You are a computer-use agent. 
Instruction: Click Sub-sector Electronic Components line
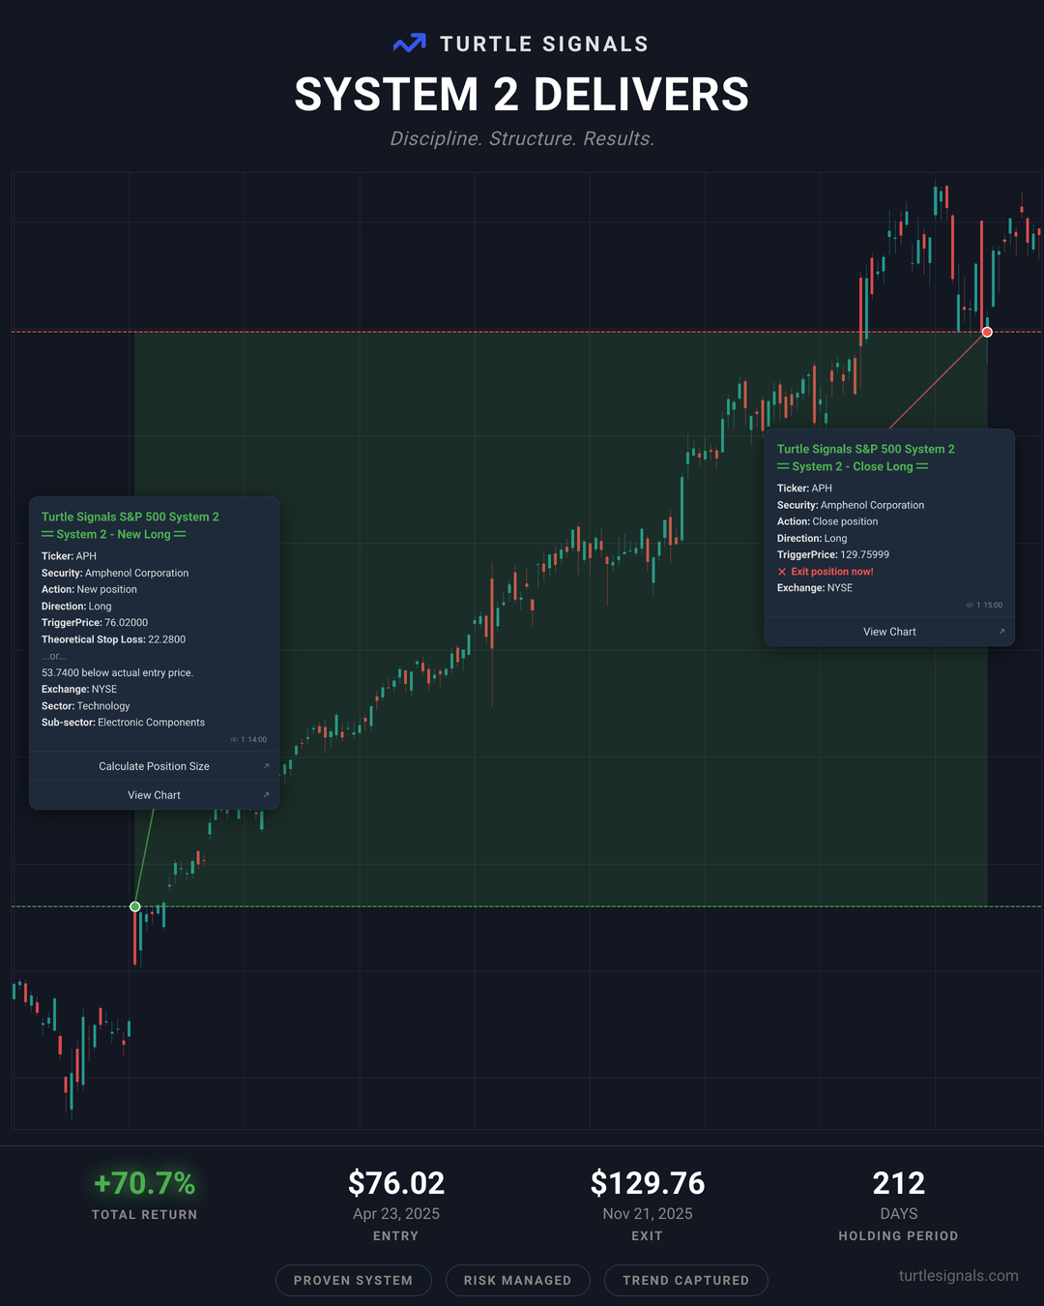[x=123, y=723]
